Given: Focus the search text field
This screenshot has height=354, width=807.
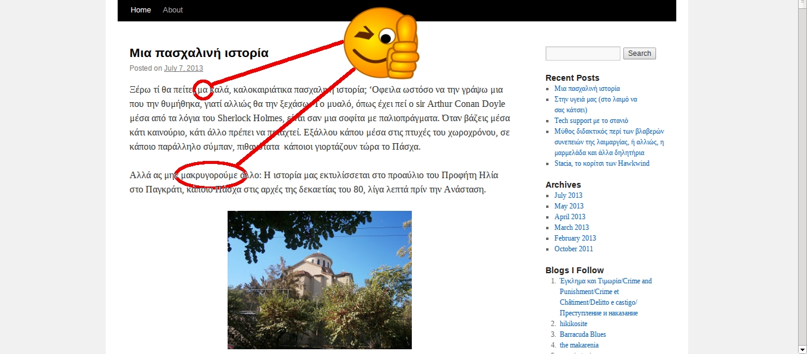Looking at the screenshot, I should pyautogui.click(x=582, y=53).
